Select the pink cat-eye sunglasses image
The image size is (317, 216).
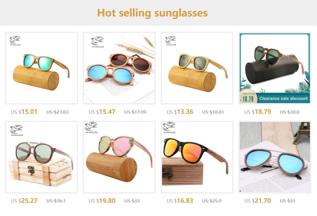[x=119, y=157]
